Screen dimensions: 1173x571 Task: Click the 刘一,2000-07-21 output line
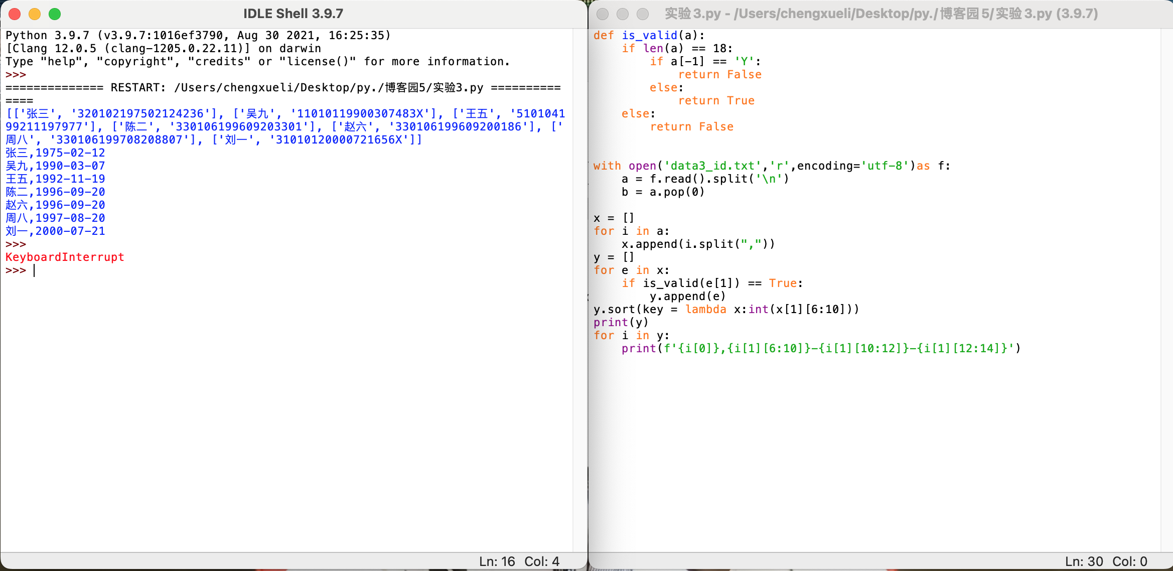[x=55, y=231]
